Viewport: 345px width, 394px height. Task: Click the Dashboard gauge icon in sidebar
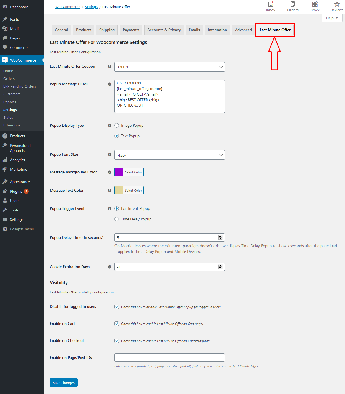5,7
